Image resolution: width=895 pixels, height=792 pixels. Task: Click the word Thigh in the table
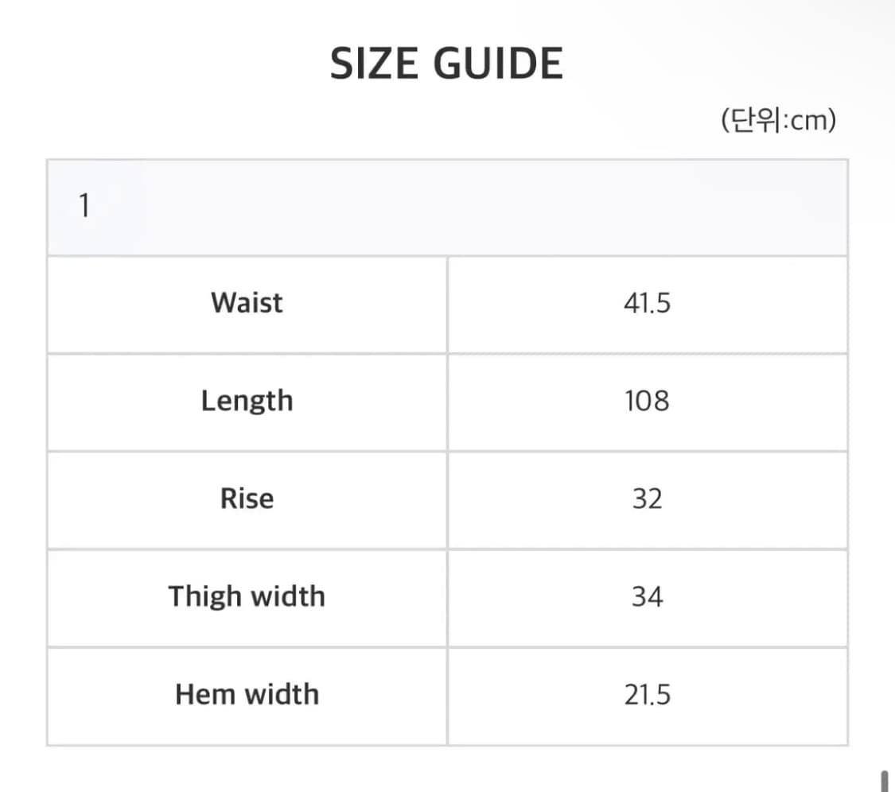click(x=203, y=596)
